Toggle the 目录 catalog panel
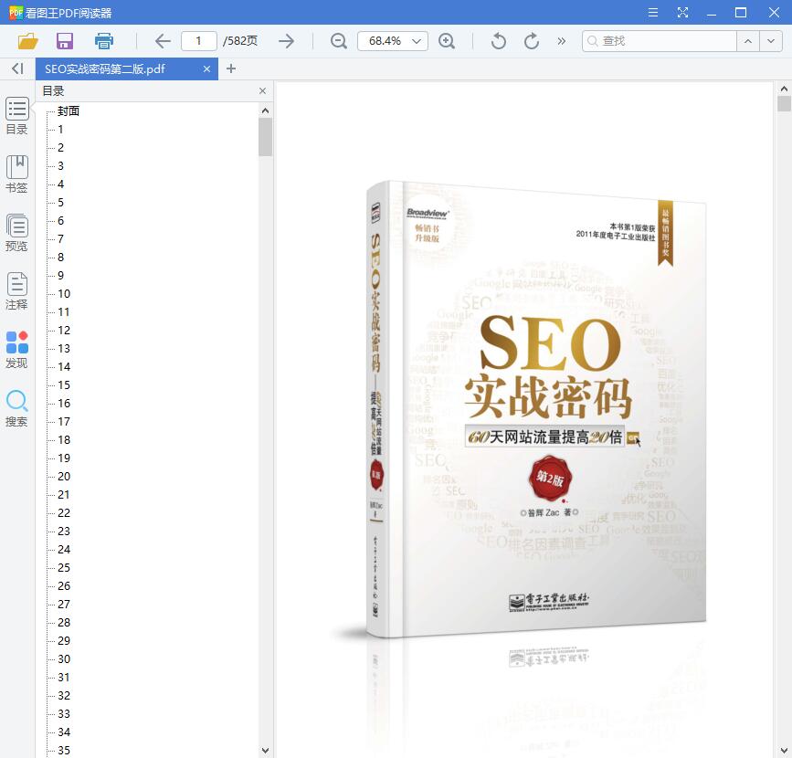This screenshot has height=758, width=792. (16, 116)
